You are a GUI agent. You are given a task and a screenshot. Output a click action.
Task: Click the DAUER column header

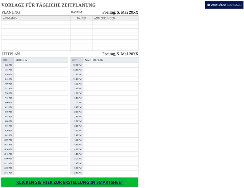point(81,18)
